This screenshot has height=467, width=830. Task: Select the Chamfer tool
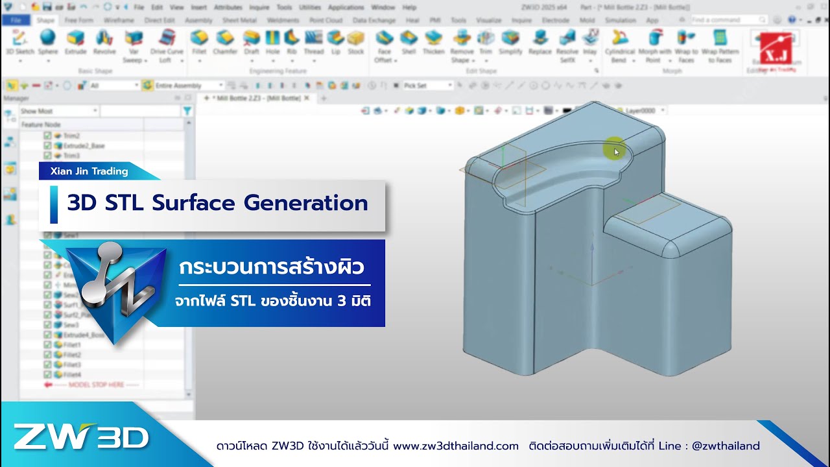coord(225,42)
